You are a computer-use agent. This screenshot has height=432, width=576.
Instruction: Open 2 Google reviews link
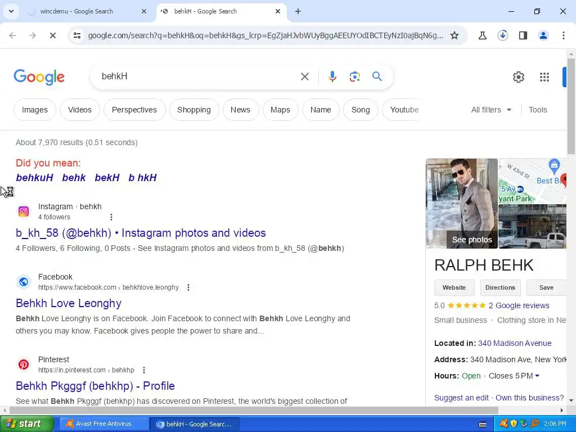pyautogui.click(x=519, y=305)
